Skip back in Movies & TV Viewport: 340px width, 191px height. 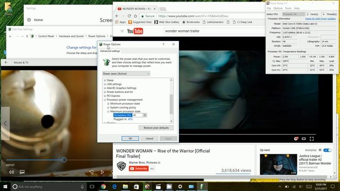pos(92,172)
